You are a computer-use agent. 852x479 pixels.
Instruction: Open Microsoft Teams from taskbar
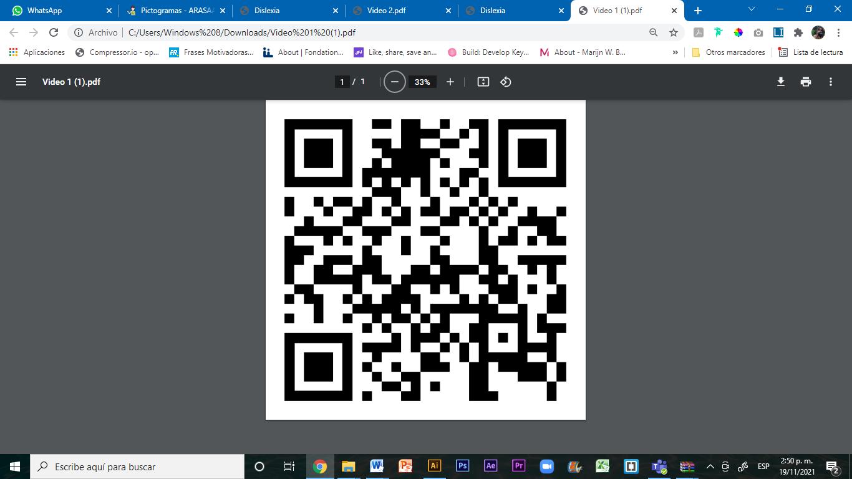(659, 467)
